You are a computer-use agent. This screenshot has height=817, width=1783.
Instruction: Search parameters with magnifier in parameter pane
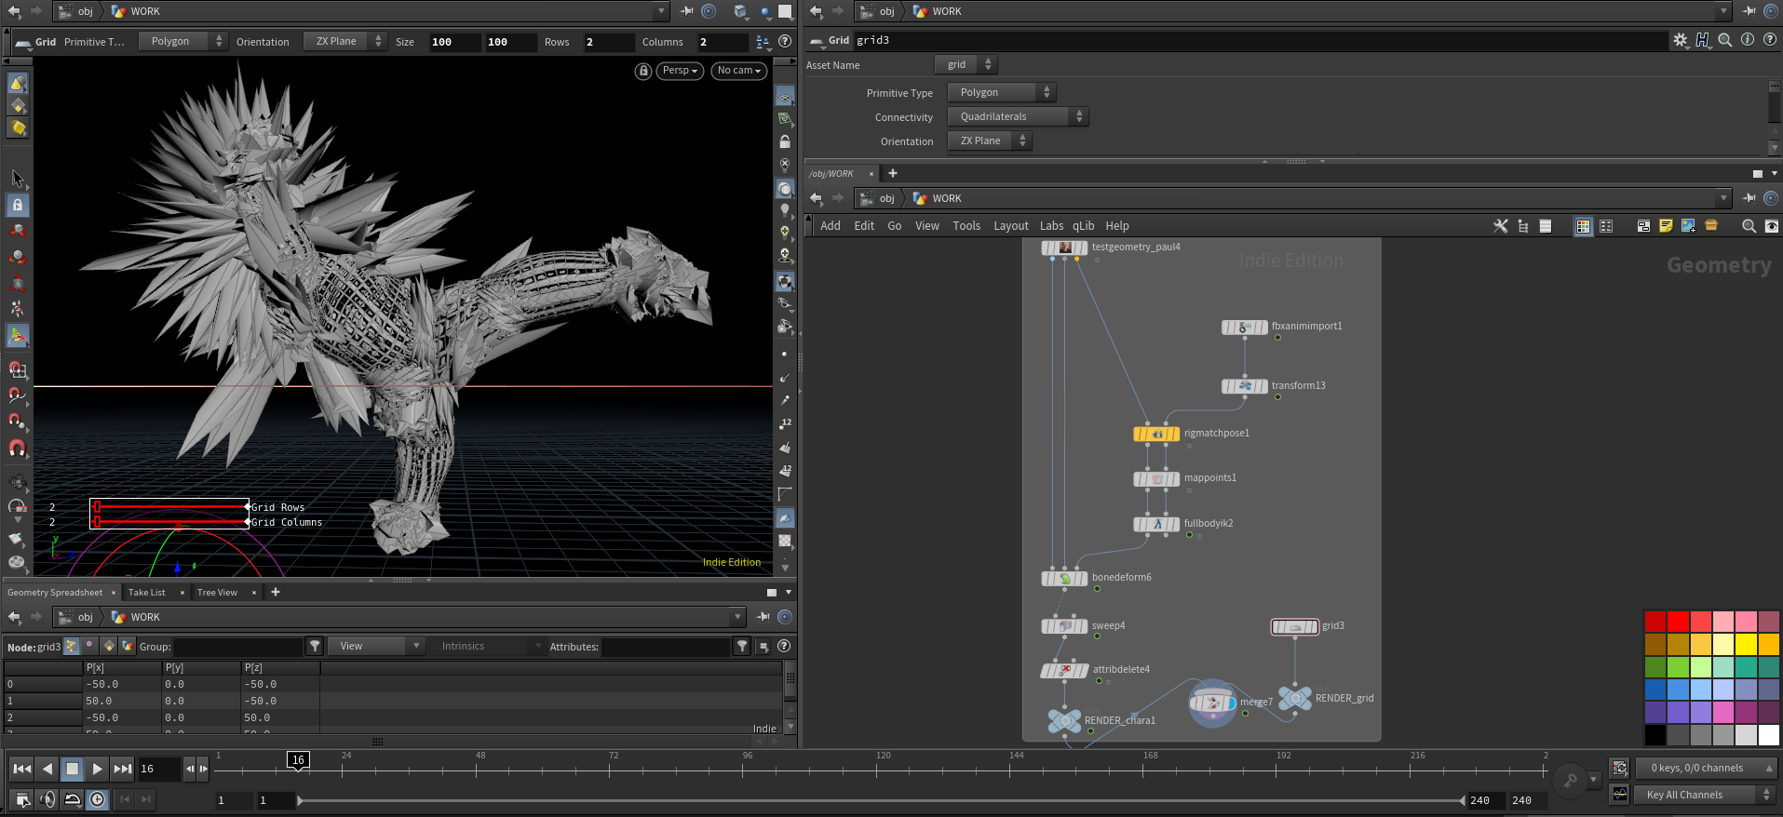point(1725,40)
